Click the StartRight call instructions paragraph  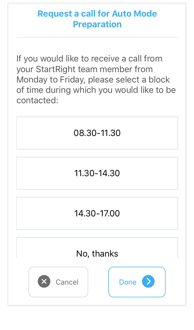(x=96, y=79)
